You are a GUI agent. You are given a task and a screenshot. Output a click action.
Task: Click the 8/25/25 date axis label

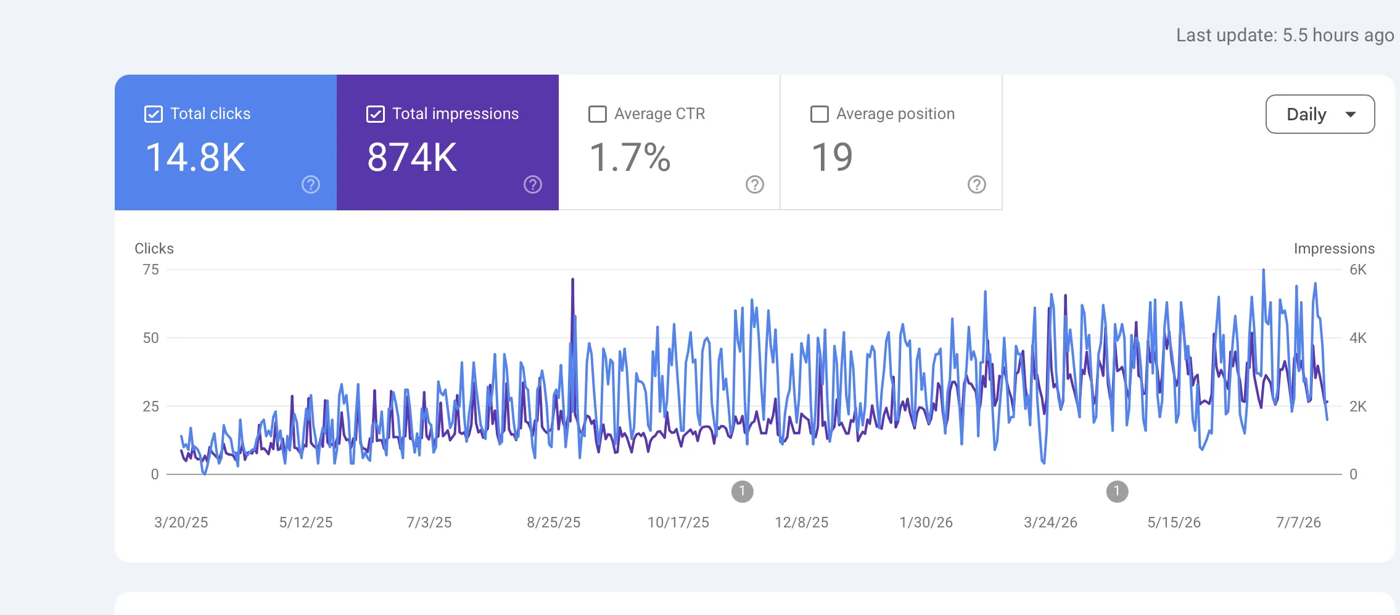[554, 522]
